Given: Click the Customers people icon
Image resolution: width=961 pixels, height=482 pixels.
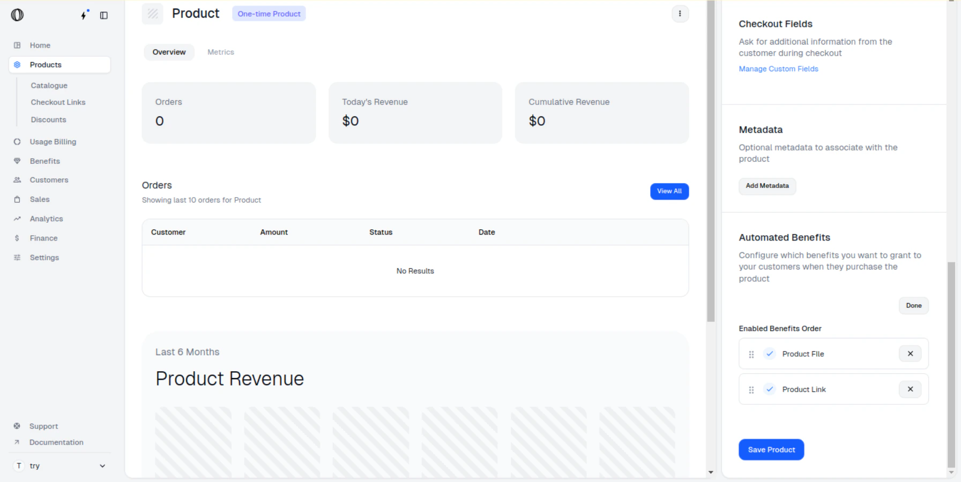Looking at the screenshot, I should (x=17, y=180).
